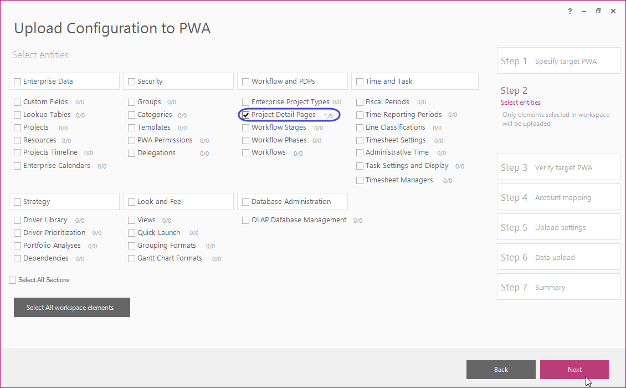Check the Strategy section checkbox
This screenshot has width=626, height=388.
[x=18, y=202]
